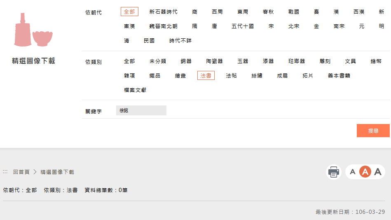Select category 漆器
The height and width of the screenshot is (220, 391).
click(x=268, y=61)
